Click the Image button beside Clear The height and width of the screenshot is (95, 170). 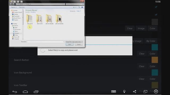[141, 28]
